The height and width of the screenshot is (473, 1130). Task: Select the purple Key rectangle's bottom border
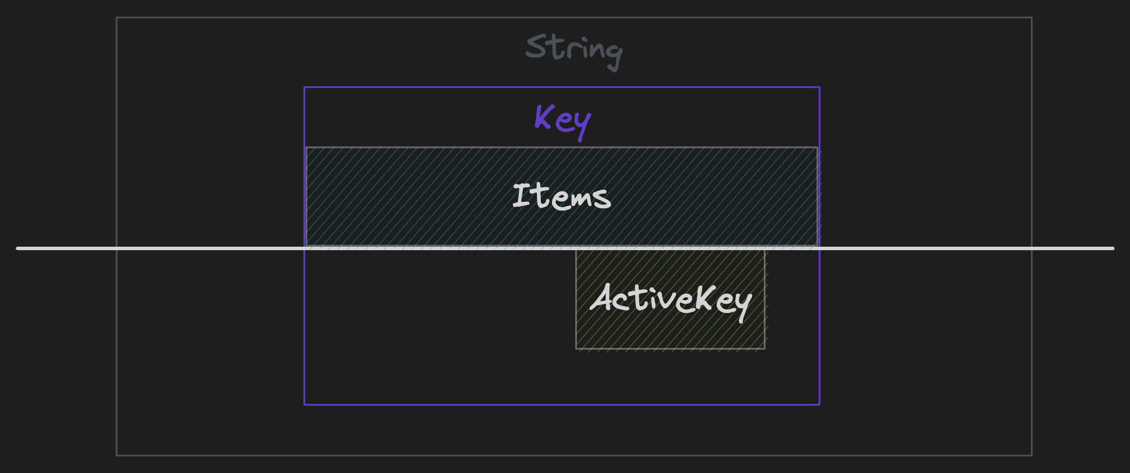point(562,404)
